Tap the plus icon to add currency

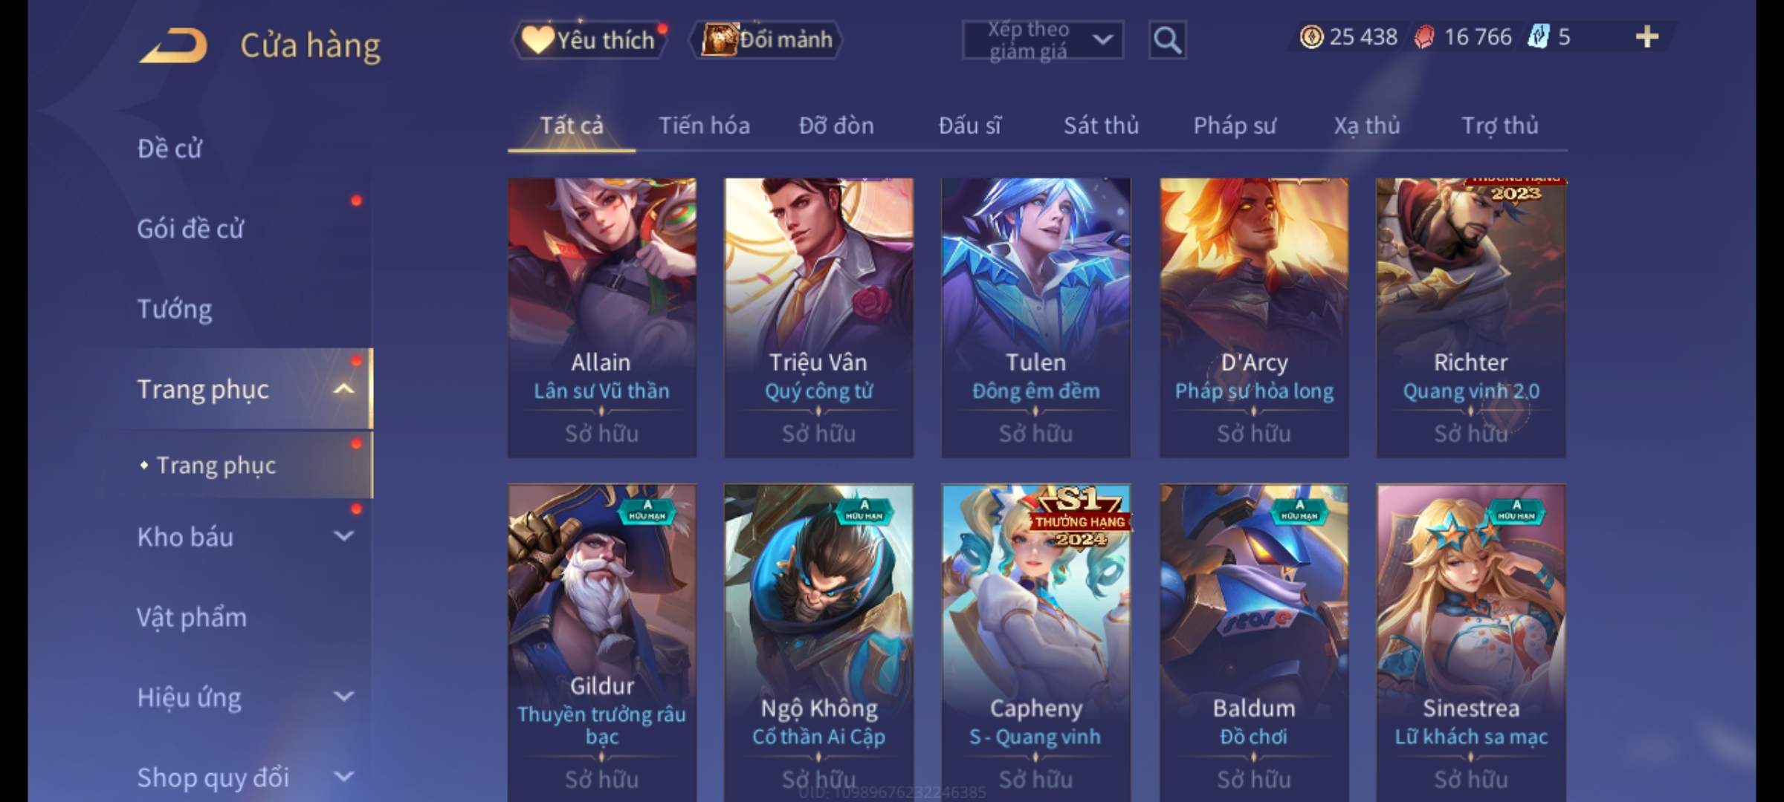click(1647, 36)
